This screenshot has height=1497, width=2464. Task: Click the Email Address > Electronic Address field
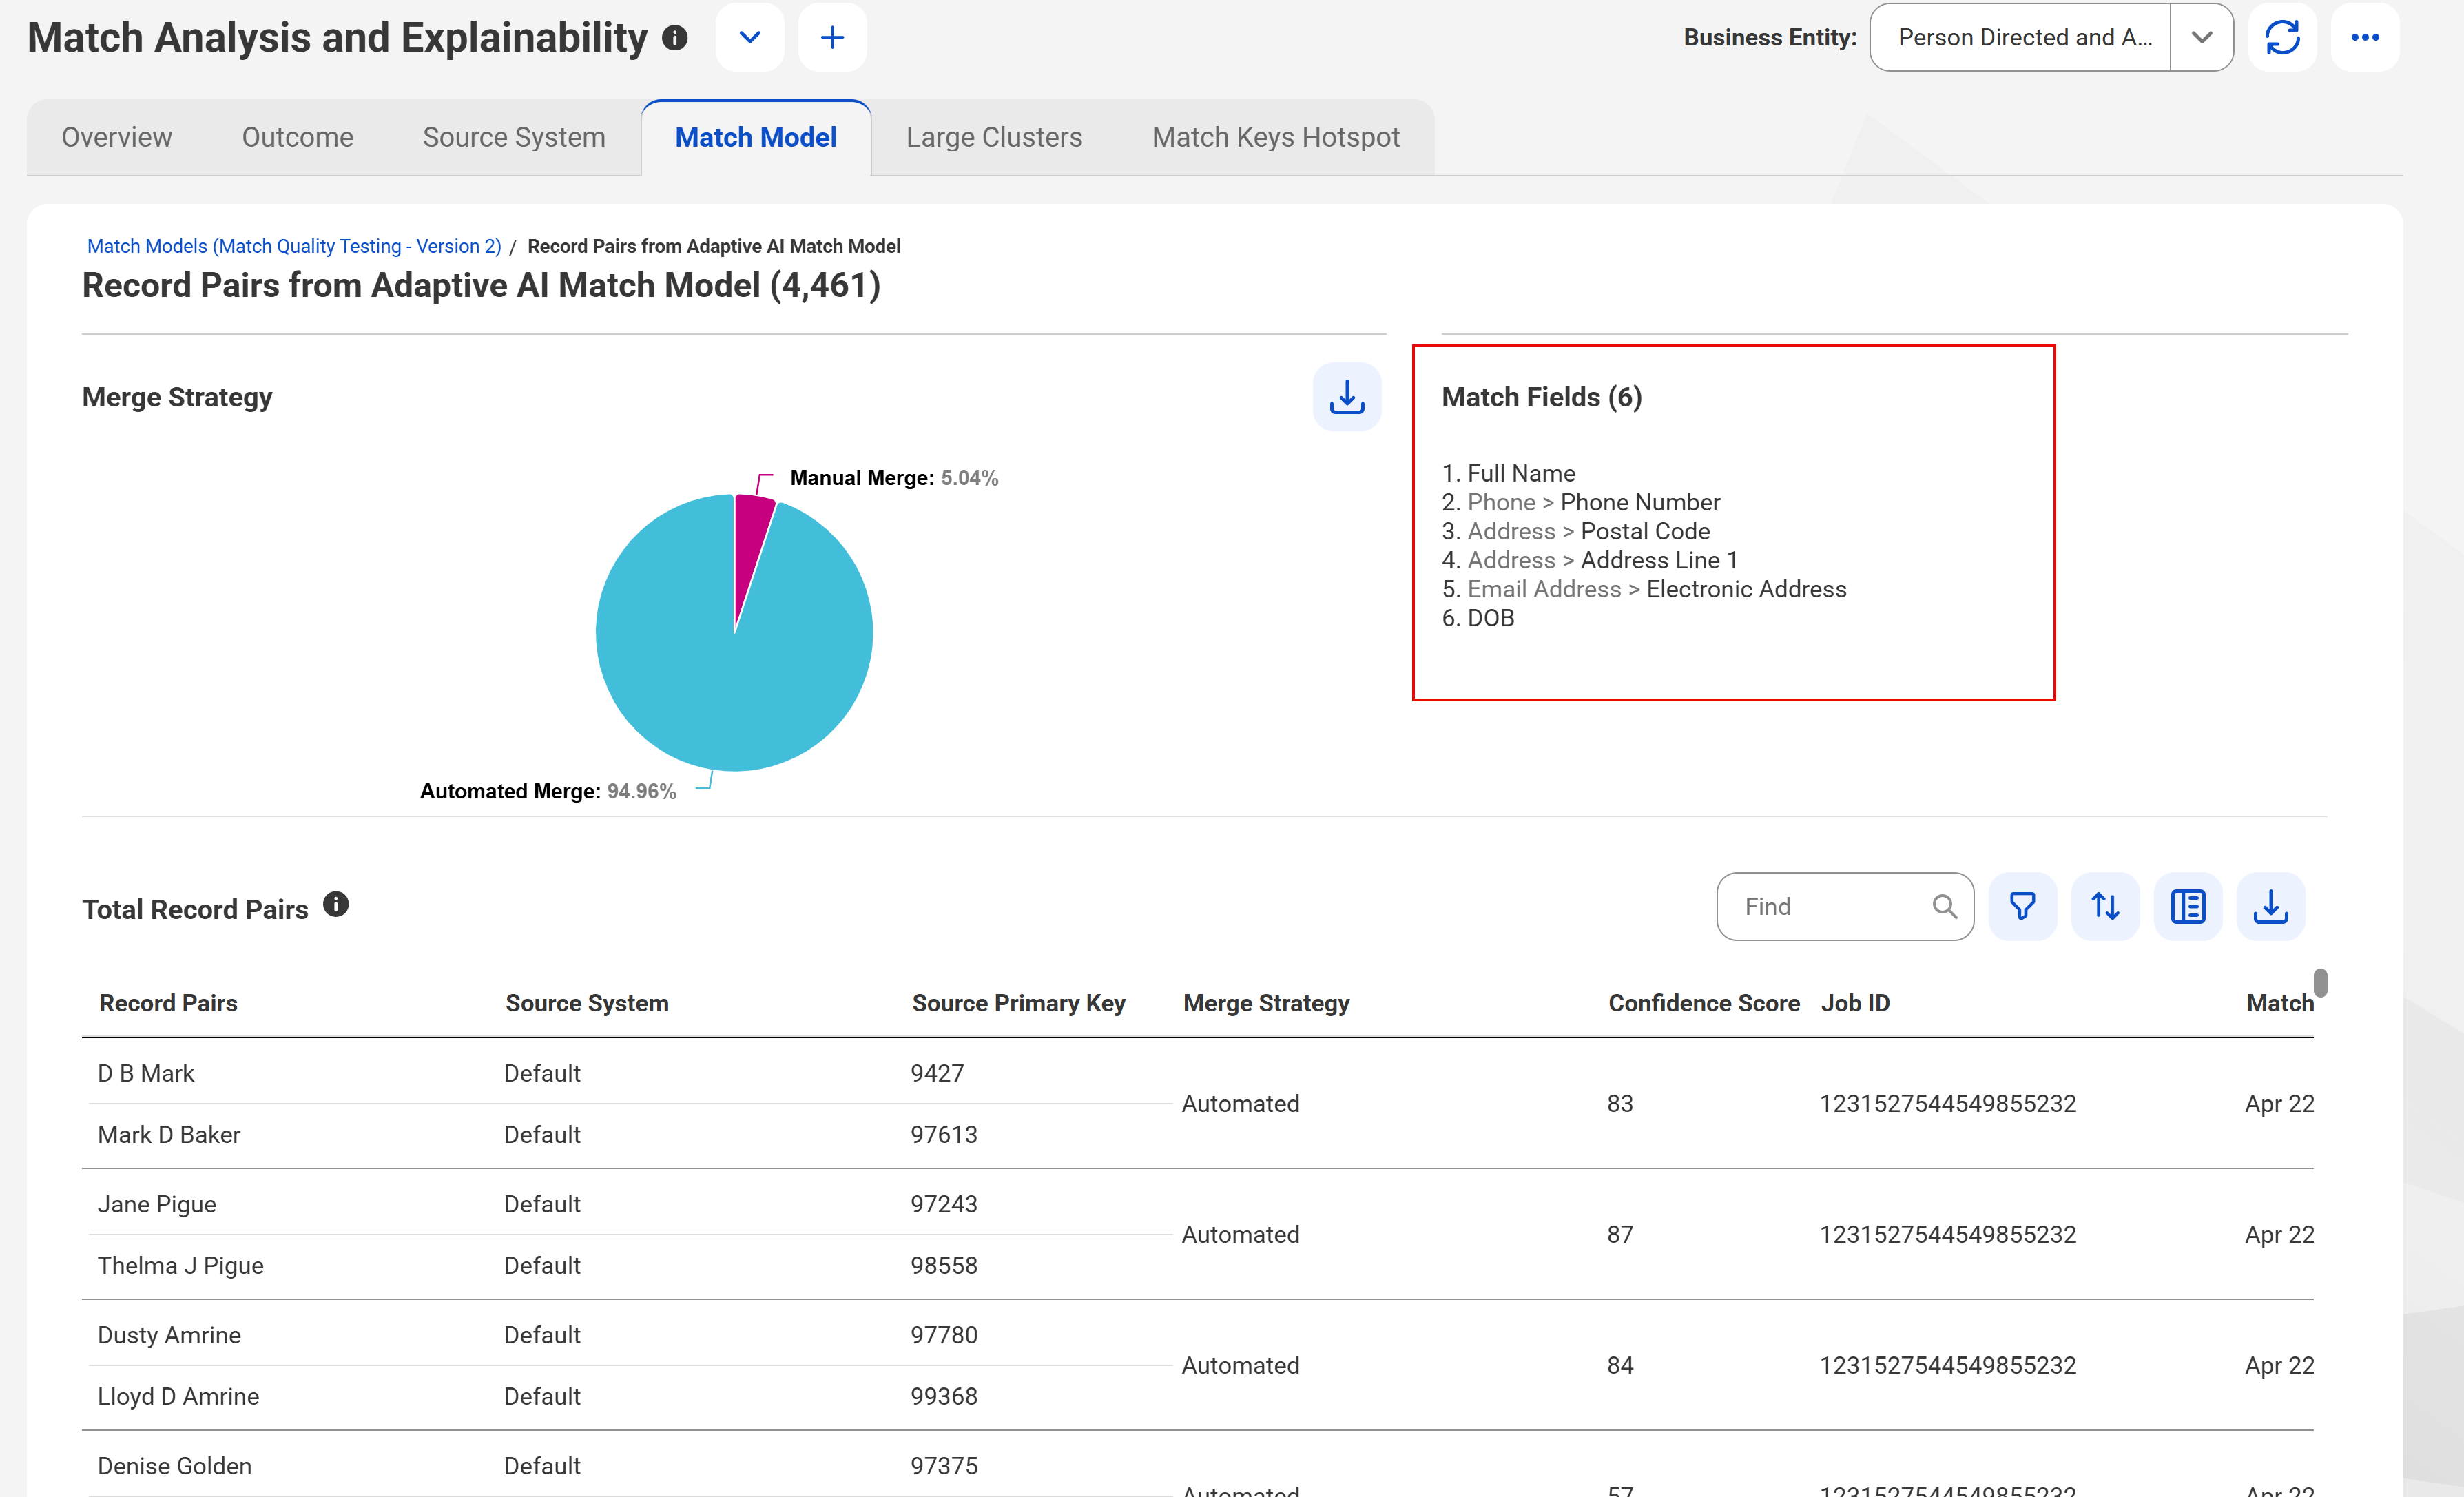1656,590
